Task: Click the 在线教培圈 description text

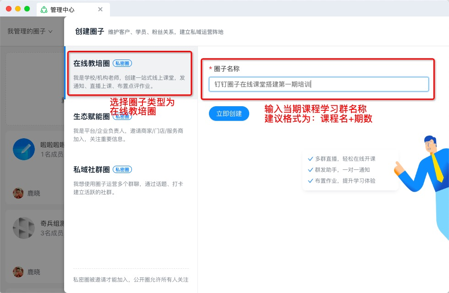Action: [x=129, y=82]
